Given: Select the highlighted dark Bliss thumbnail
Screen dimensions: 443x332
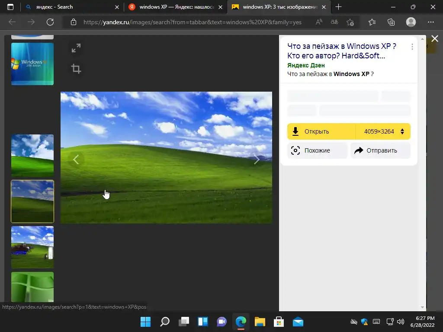Looking at the screenshot, I should (32, 201).
